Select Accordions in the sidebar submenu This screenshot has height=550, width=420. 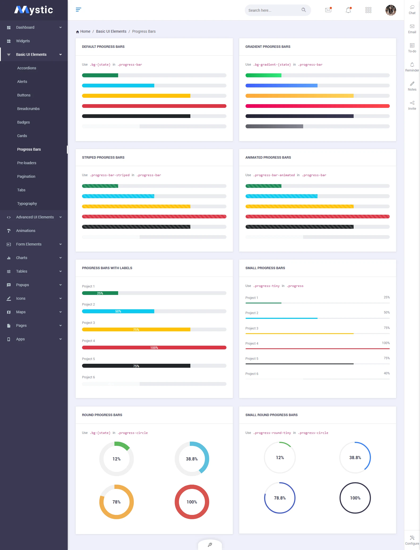pyautogui.click(x=27, y=68)
